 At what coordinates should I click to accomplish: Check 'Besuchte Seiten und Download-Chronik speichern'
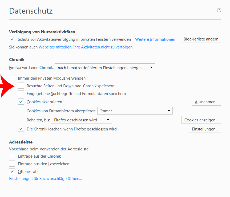coord(21,86)
